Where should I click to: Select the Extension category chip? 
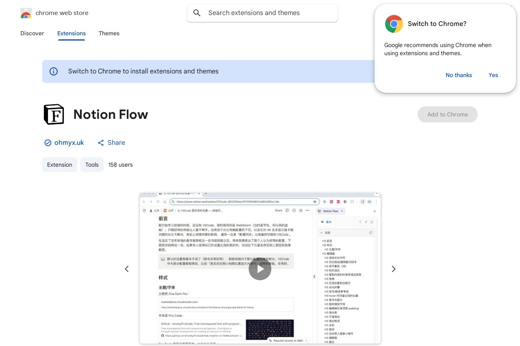click(x=60, y=165)
